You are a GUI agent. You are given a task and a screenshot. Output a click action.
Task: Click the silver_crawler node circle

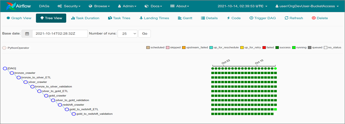click(26, 82)
